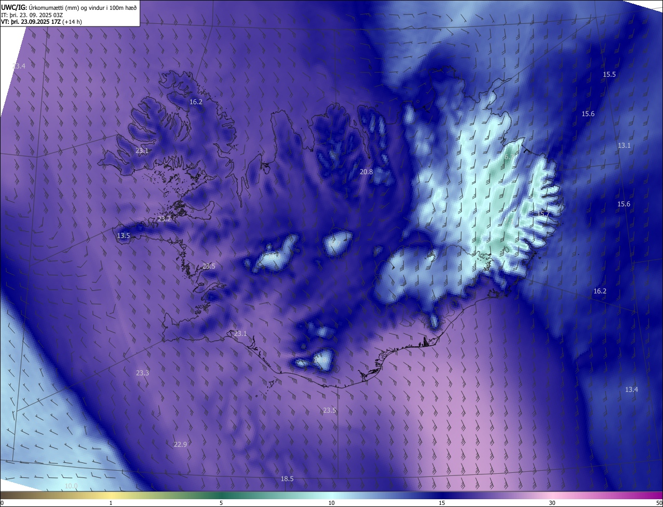Click the '16.2' label off the southeast coast
This screenshot has height=507, width=663.
[x=600, y=291]
